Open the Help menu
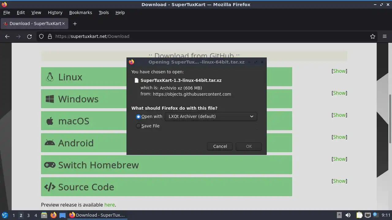Image resolution: width=392 pixels, height=220 pixels. pyautogui.click(x=120, y=13)
